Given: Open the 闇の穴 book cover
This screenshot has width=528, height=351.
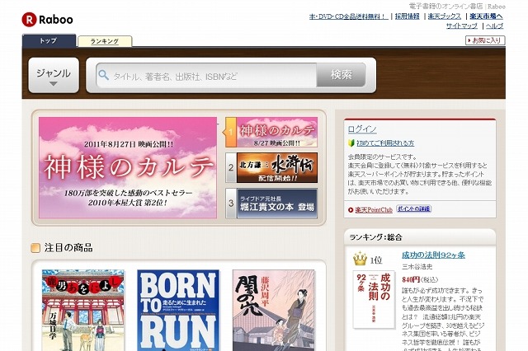Looking at the screenshot, I should coord(274,310).
